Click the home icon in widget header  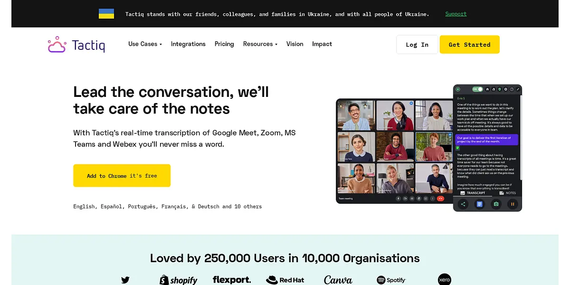(x=487, y=89)
